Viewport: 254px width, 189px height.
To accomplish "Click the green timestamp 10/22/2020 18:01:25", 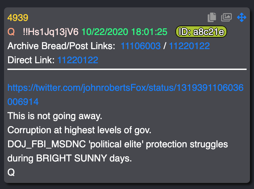I will click(x=124, y=32).
